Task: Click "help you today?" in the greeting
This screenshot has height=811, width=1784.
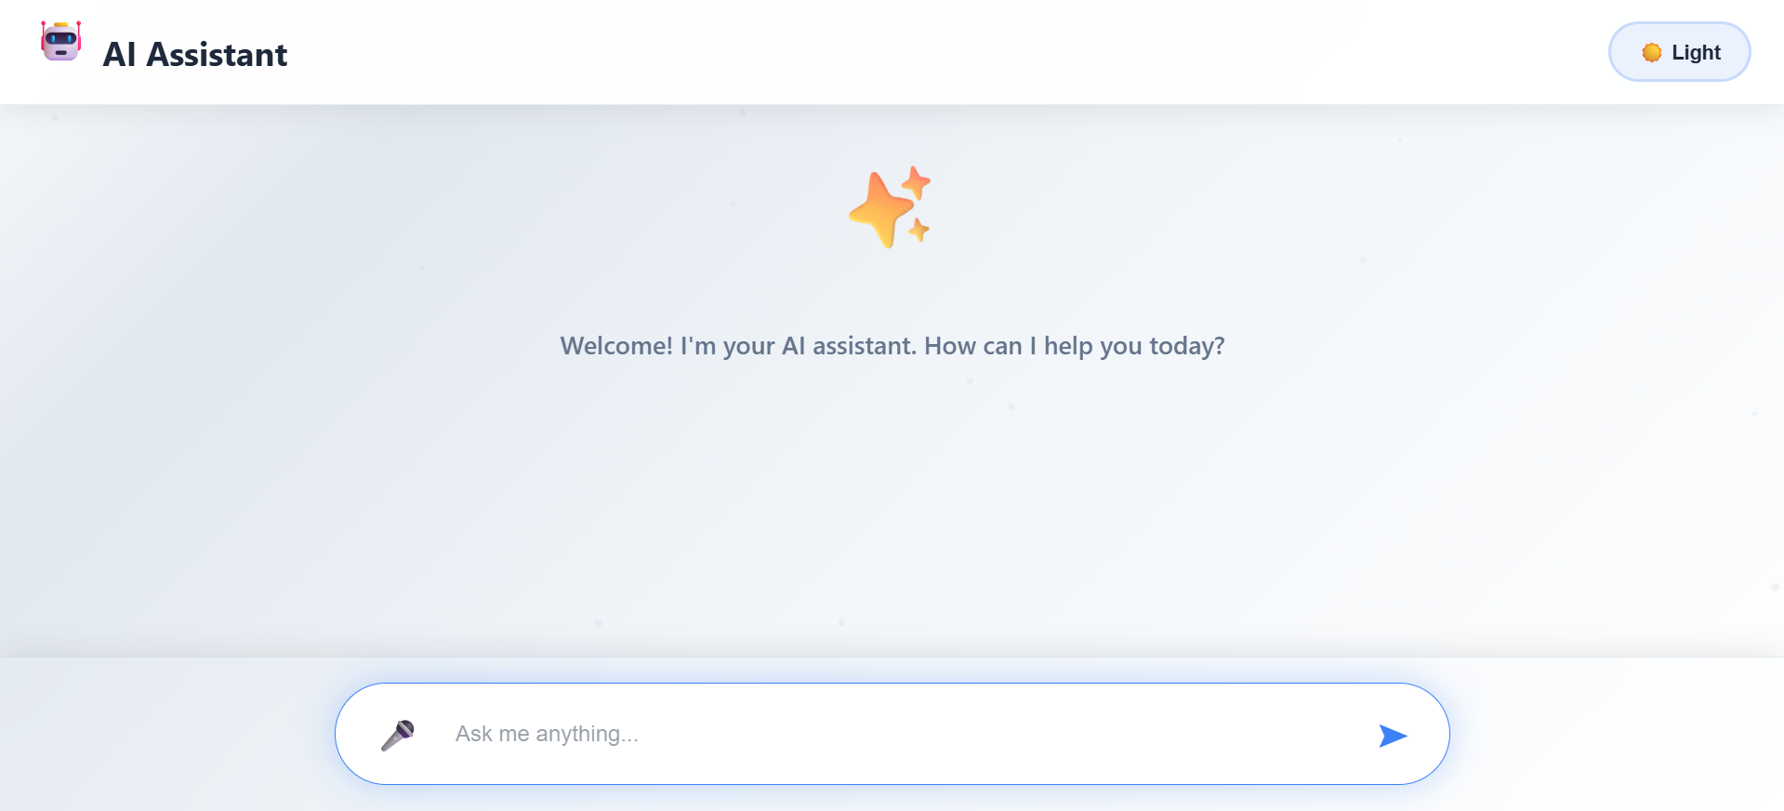Action: click(1134, 346)
